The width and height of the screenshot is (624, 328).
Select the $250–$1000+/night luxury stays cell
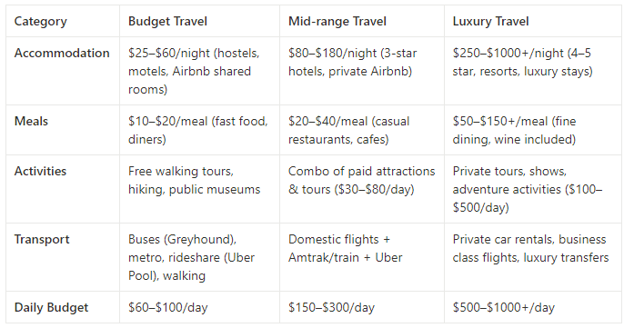[x=533, y=71]
